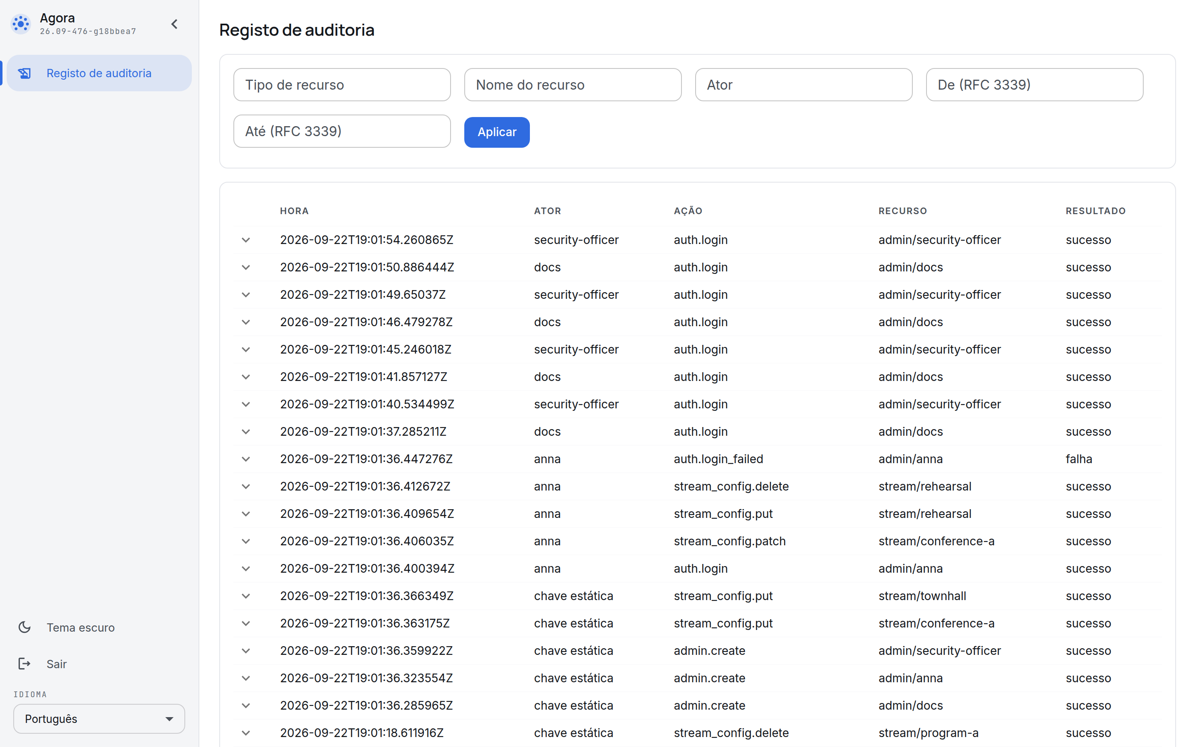Expand the 19:01:50.886444Z row

coord(245,267)
